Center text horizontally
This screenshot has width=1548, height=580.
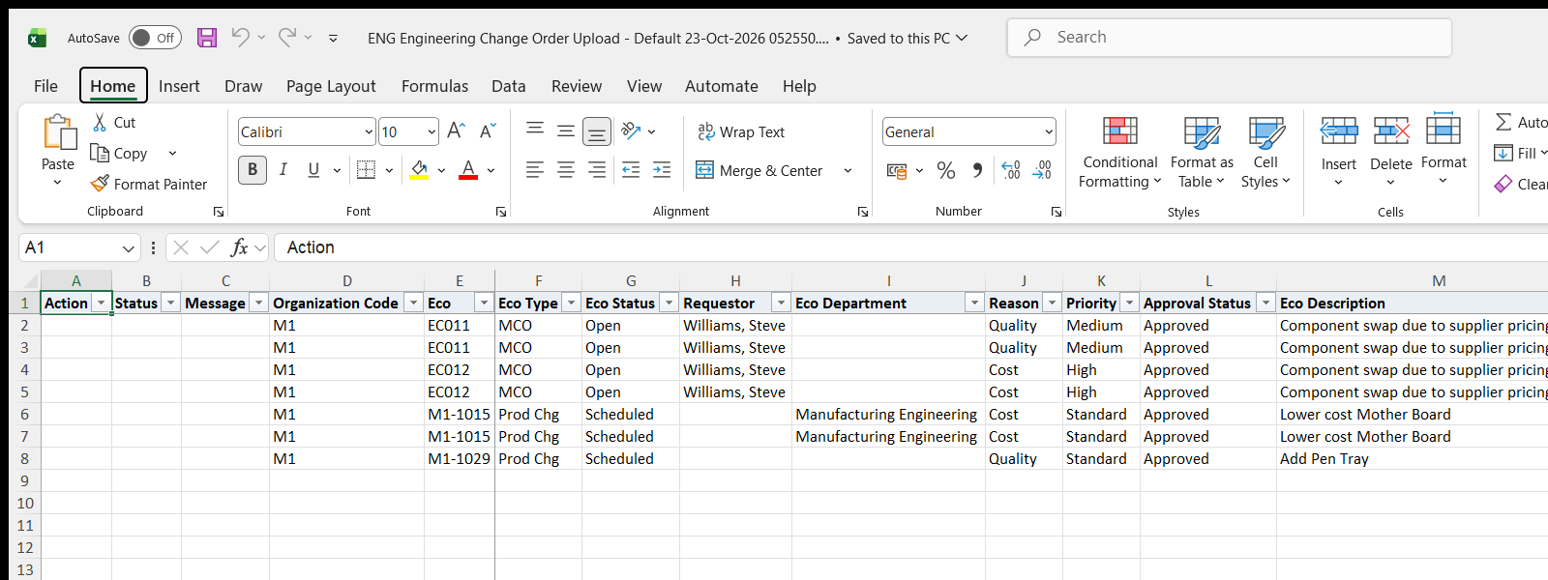[x=566, y=170]
